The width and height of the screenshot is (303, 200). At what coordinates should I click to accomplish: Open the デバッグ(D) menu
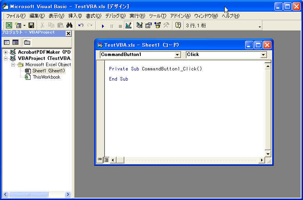115,16
